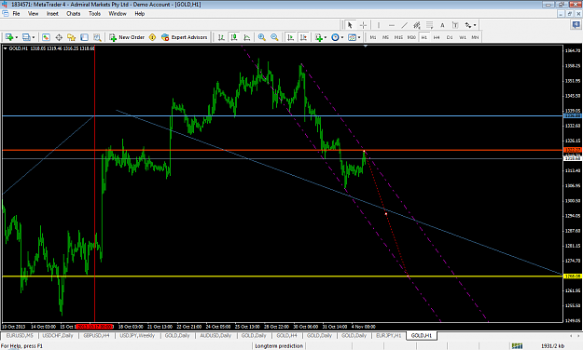
Task: Click the chart shift triangle marker
Action: (x=366, y=46)
